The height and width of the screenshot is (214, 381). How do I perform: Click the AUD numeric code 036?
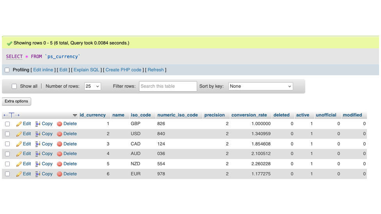click(161, 154)
